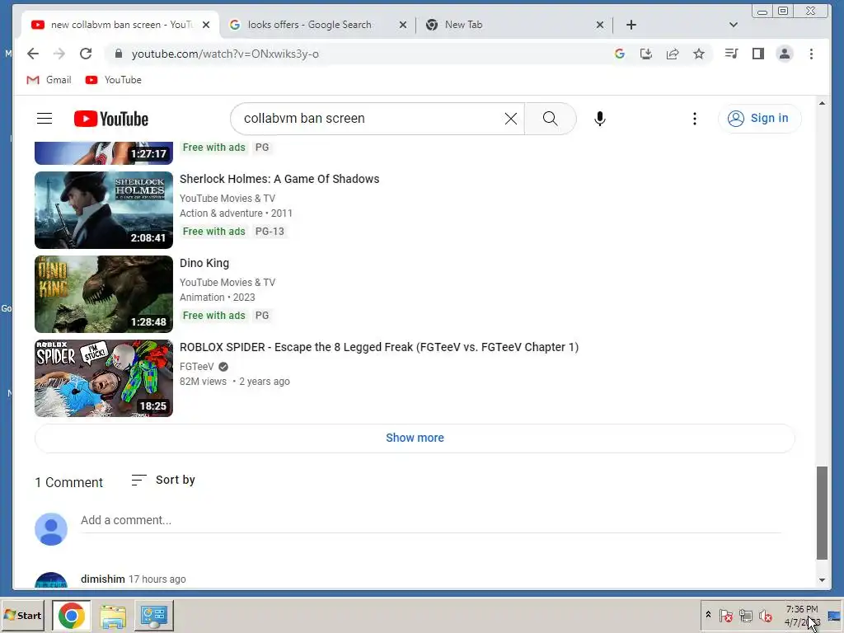The image size is (844, 633).
Task: Click 'Action & adventure • 2011' text
Action: [236, 213]
